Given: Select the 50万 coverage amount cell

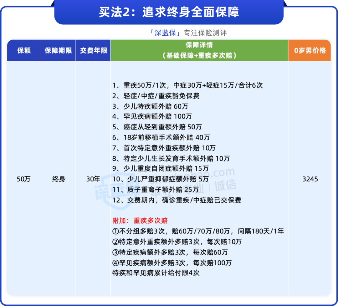Looking at the screenshot, I should pyautogui.click(x=24, y=179).
